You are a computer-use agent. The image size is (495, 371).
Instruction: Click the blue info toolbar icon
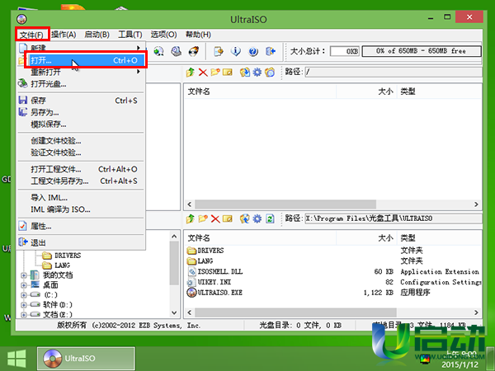tap(235, 51)
